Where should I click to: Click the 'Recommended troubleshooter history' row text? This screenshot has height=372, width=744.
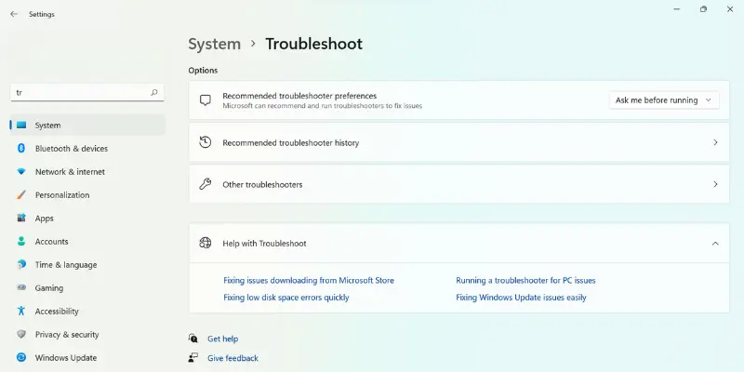pos(291,143)
